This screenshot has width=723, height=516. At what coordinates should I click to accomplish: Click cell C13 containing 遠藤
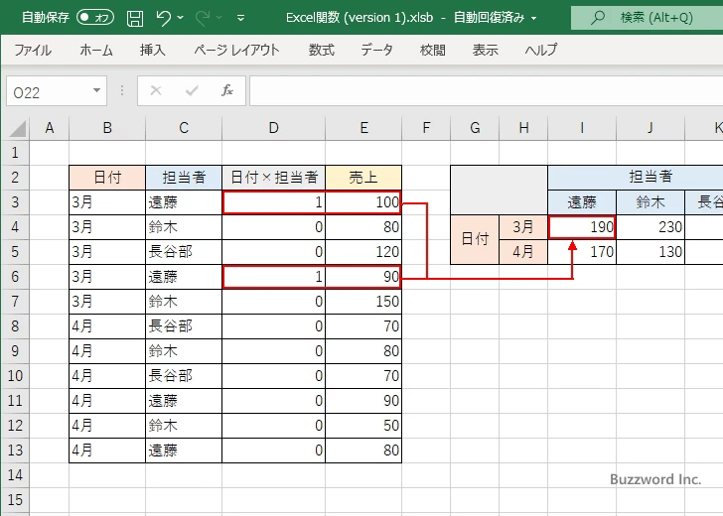(184, 451)
